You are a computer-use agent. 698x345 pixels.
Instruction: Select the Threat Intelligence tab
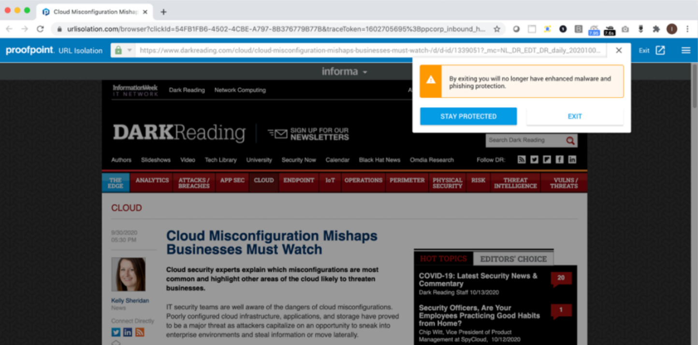[x=515, y=183]
